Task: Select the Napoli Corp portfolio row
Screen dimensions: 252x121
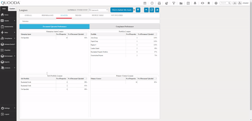Action: pos(124,41)
